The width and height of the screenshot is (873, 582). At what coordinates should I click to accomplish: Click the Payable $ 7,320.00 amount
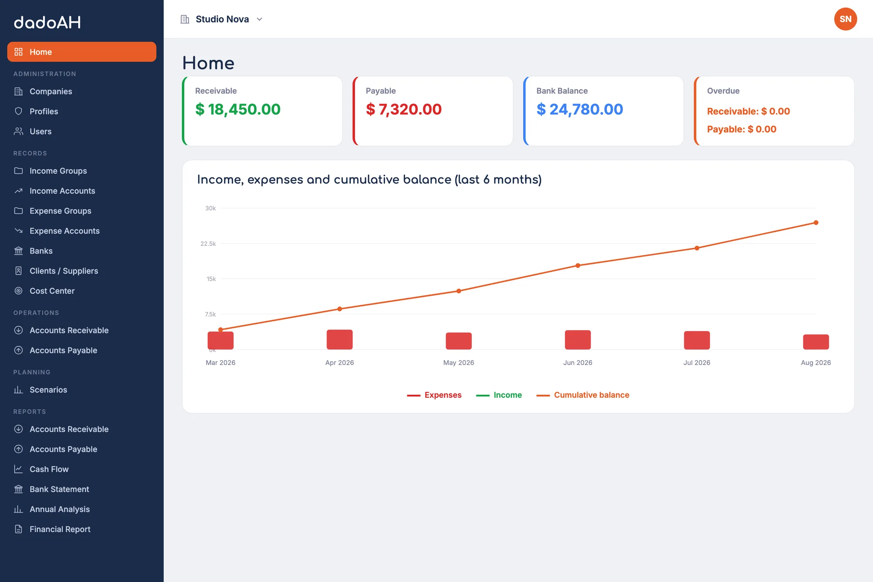tap(404, 109)
